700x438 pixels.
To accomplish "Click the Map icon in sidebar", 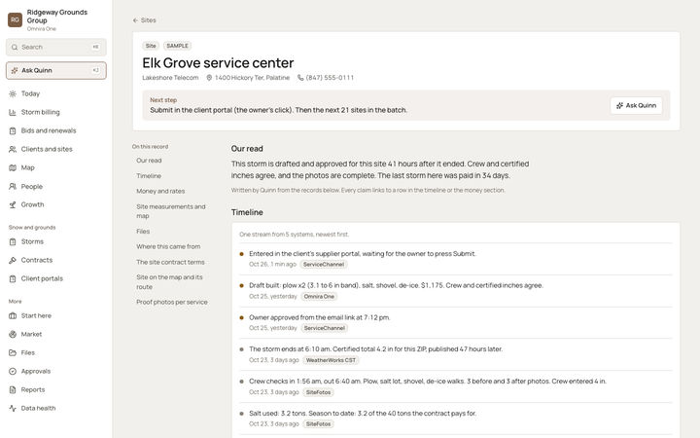I will point(13,167).
